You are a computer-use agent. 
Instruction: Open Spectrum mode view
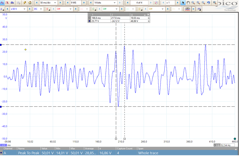click(x=12, y=3)
